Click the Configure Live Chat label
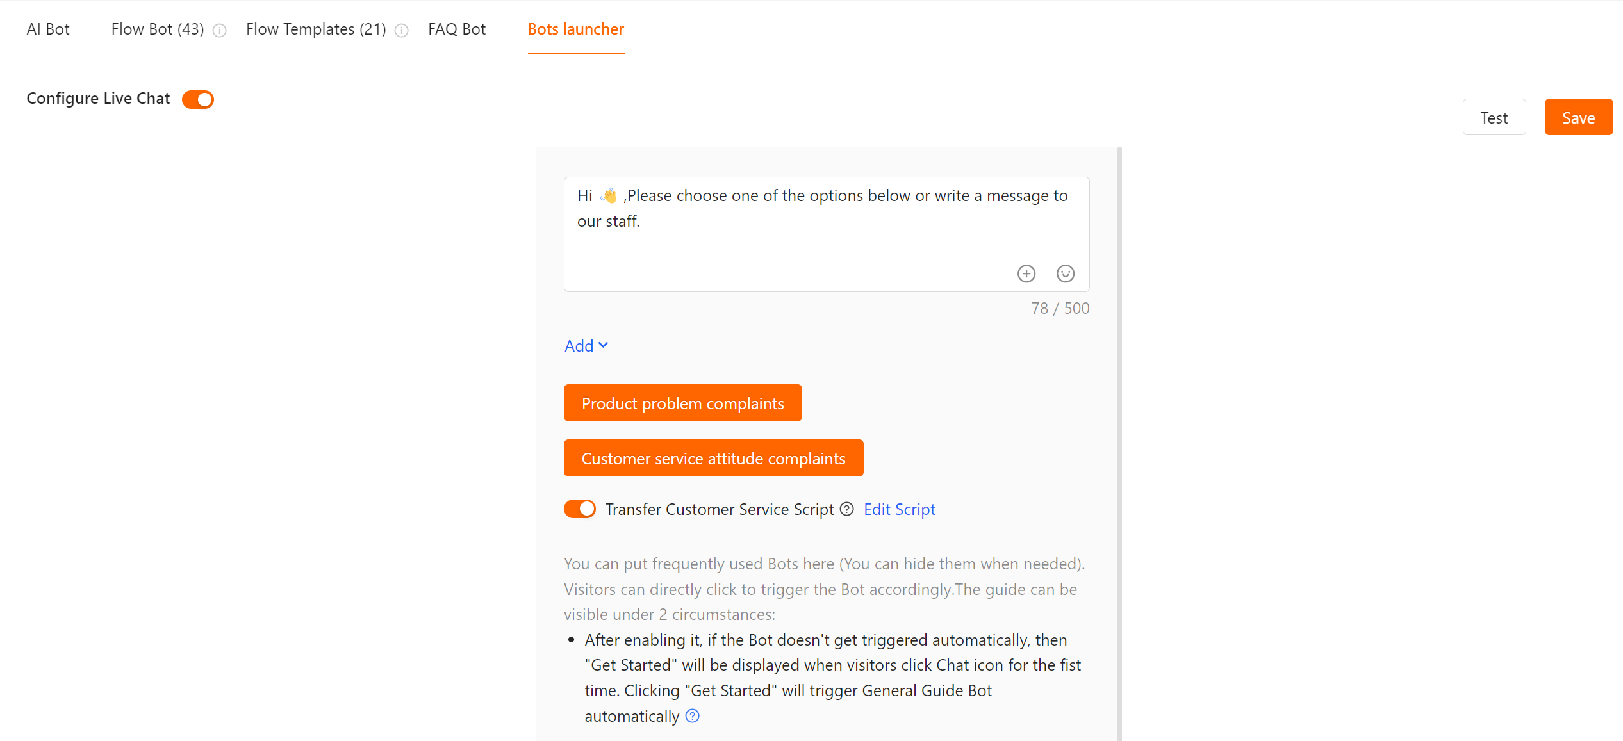This screenshot has width=1623, height=741. [x=98, y=98]
